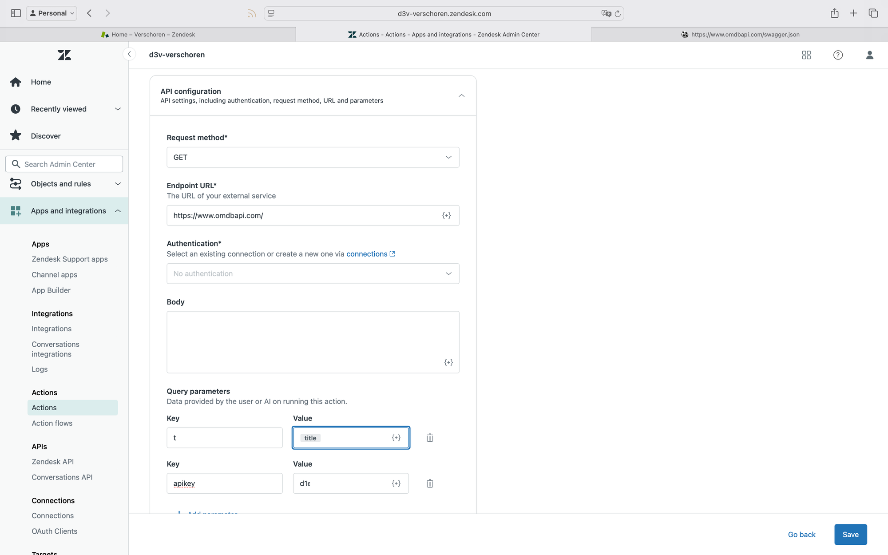This screenshot has width=888, height=555.
Task: Collapse the API configuration section
Action: [x=461, y=95]
